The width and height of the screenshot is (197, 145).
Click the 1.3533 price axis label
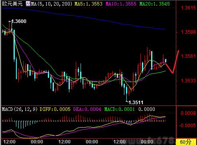point(189,80)
